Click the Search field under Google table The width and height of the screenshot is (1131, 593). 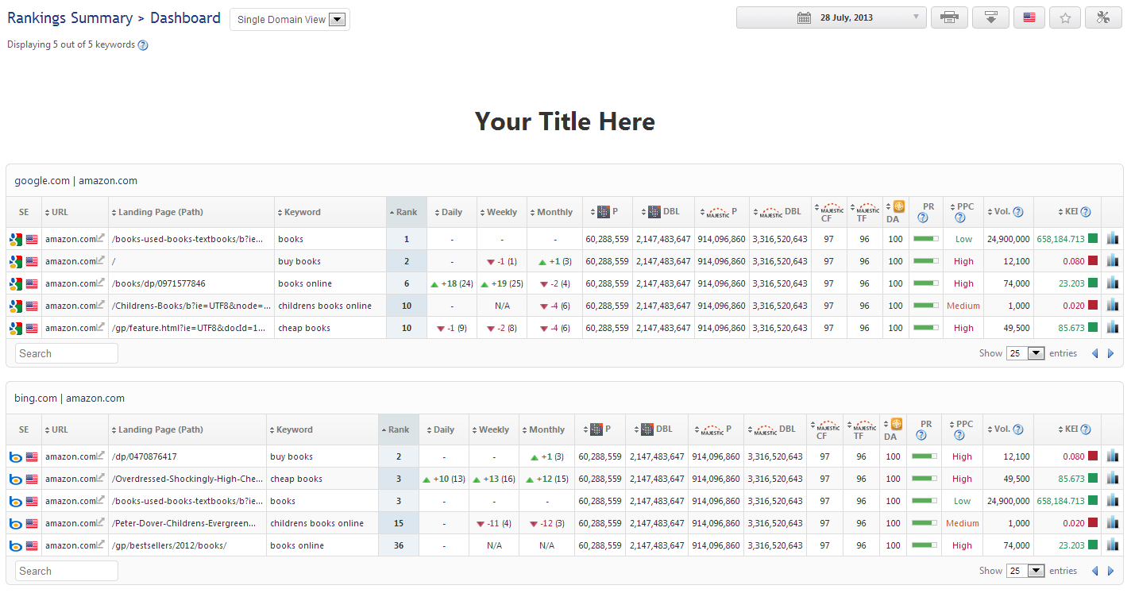coord(67,353)
